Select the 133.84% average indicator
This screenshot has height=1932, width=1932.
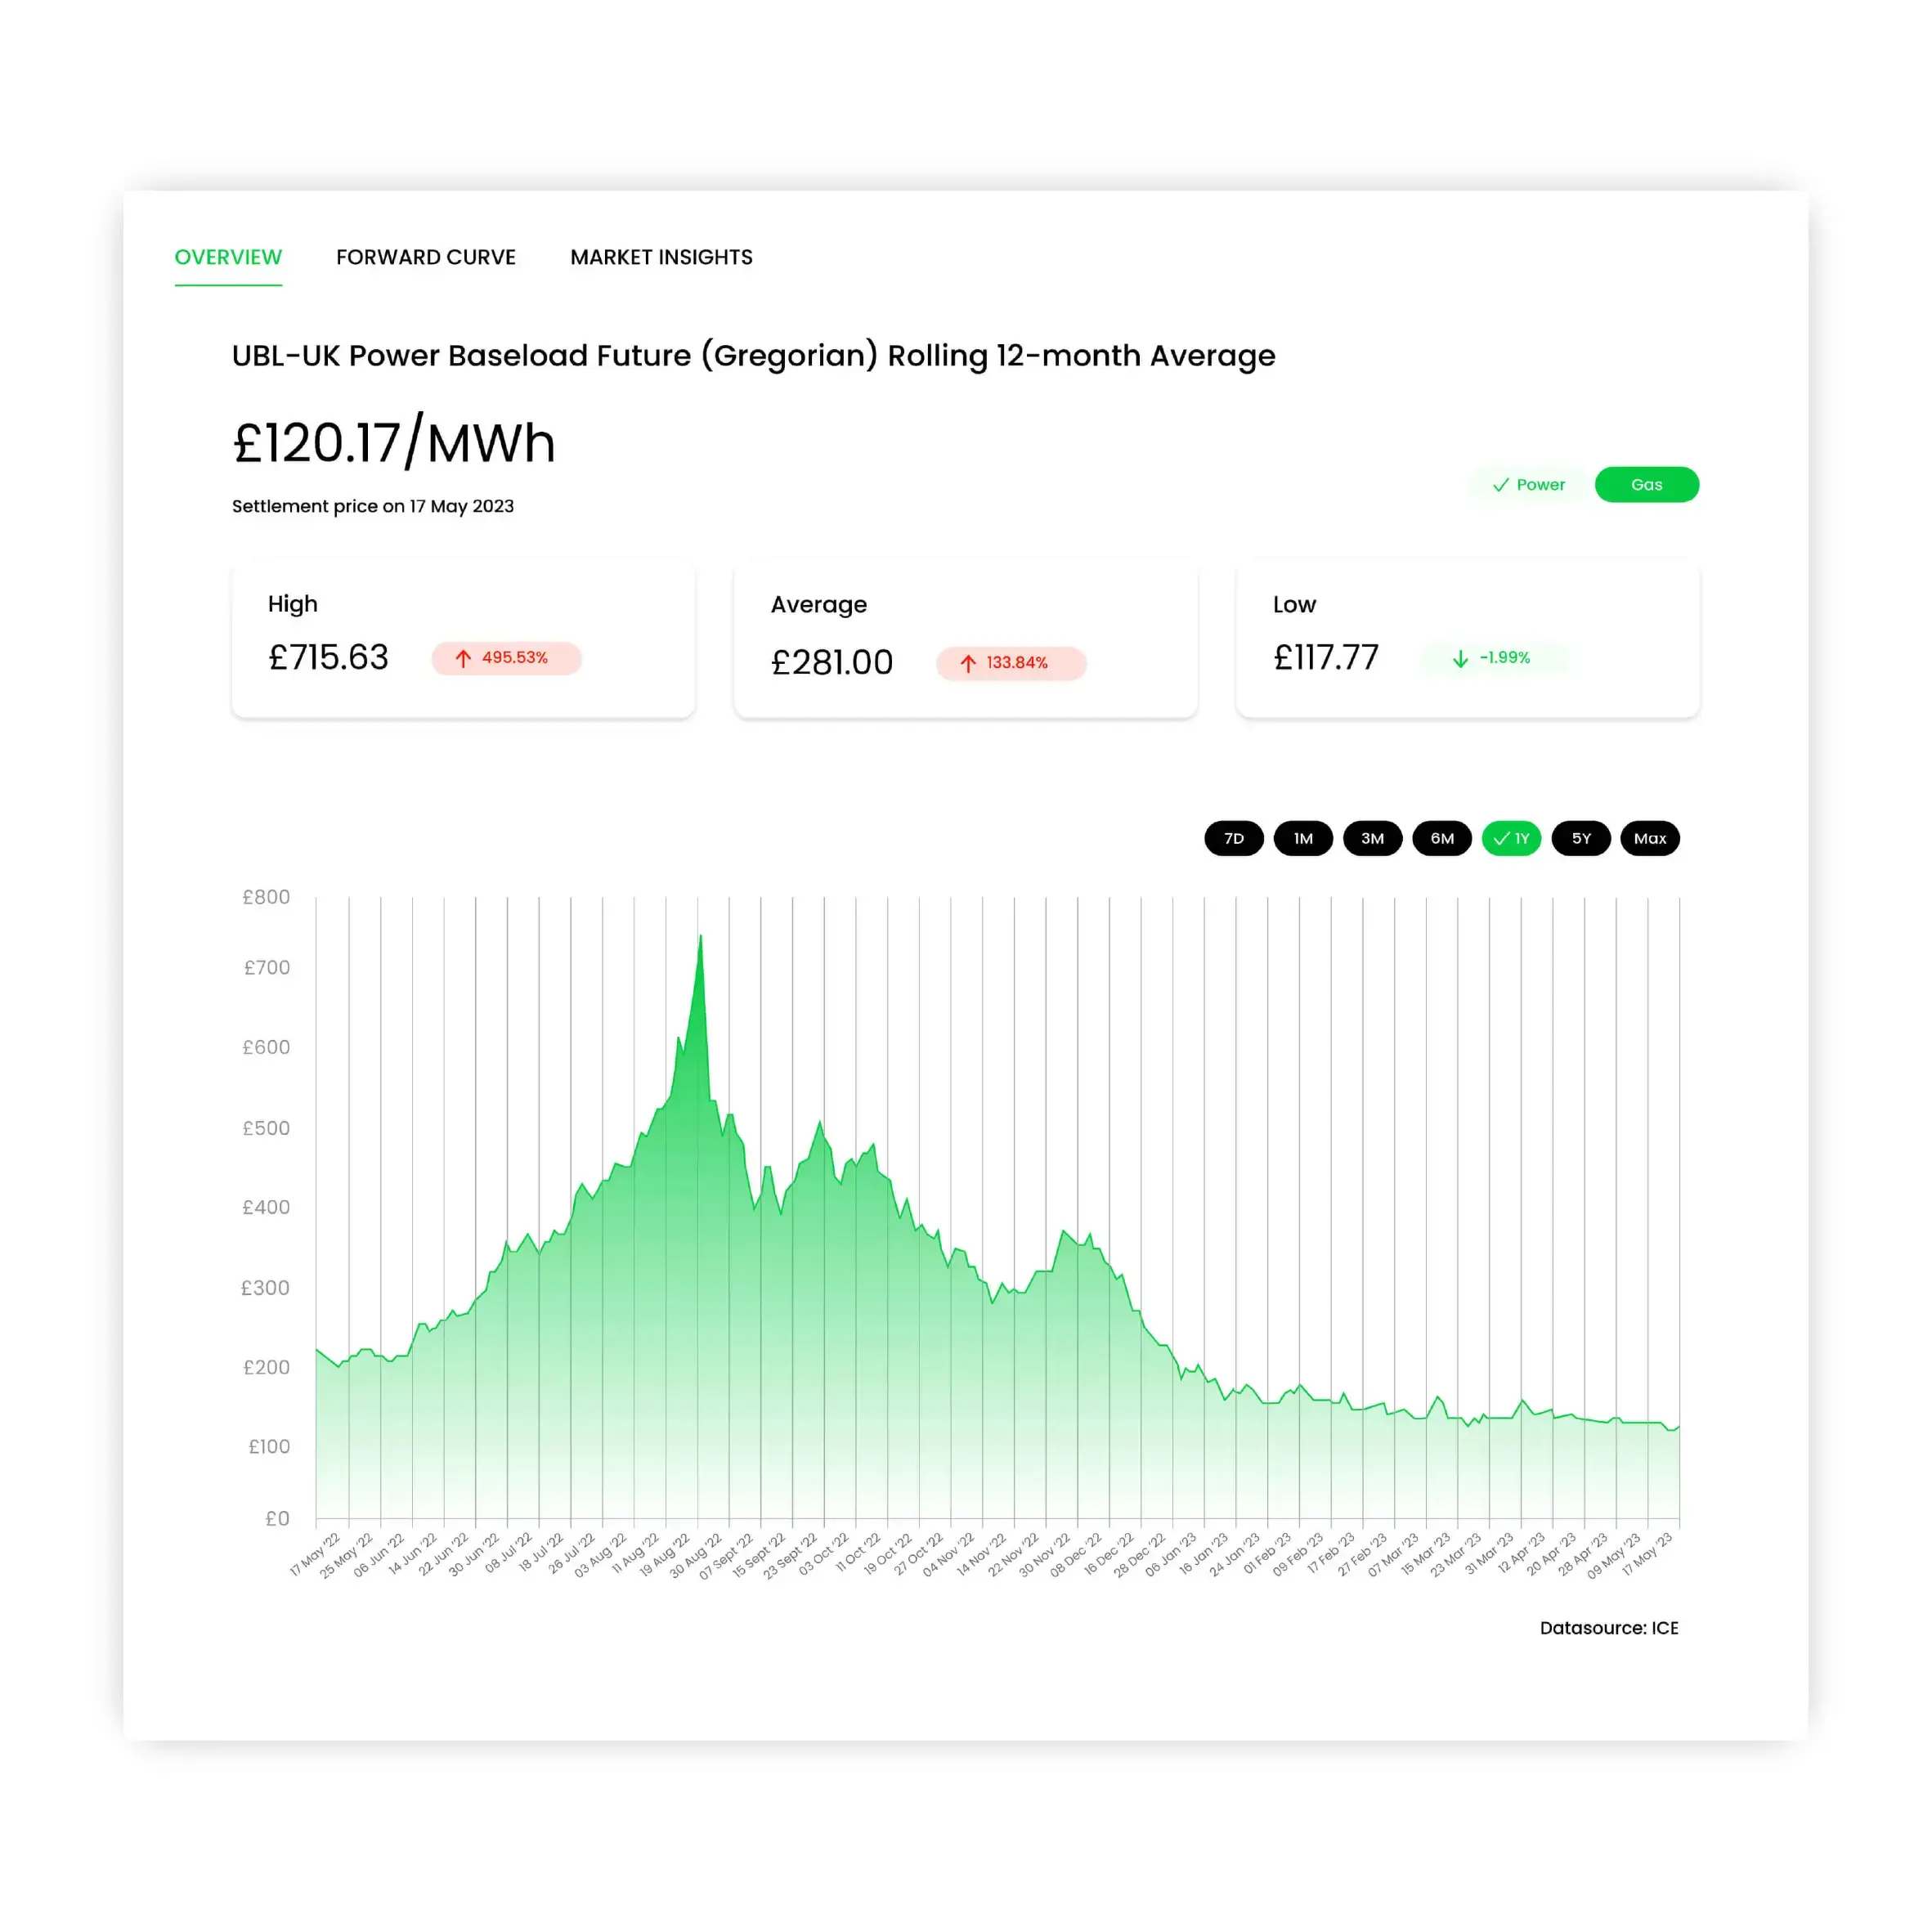coord(1003,661)
